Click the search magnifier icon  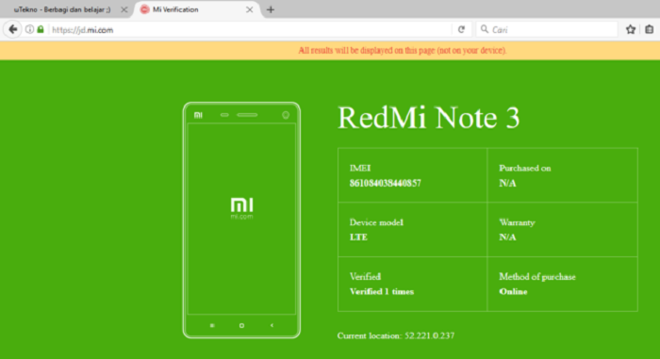pos(485,29)
